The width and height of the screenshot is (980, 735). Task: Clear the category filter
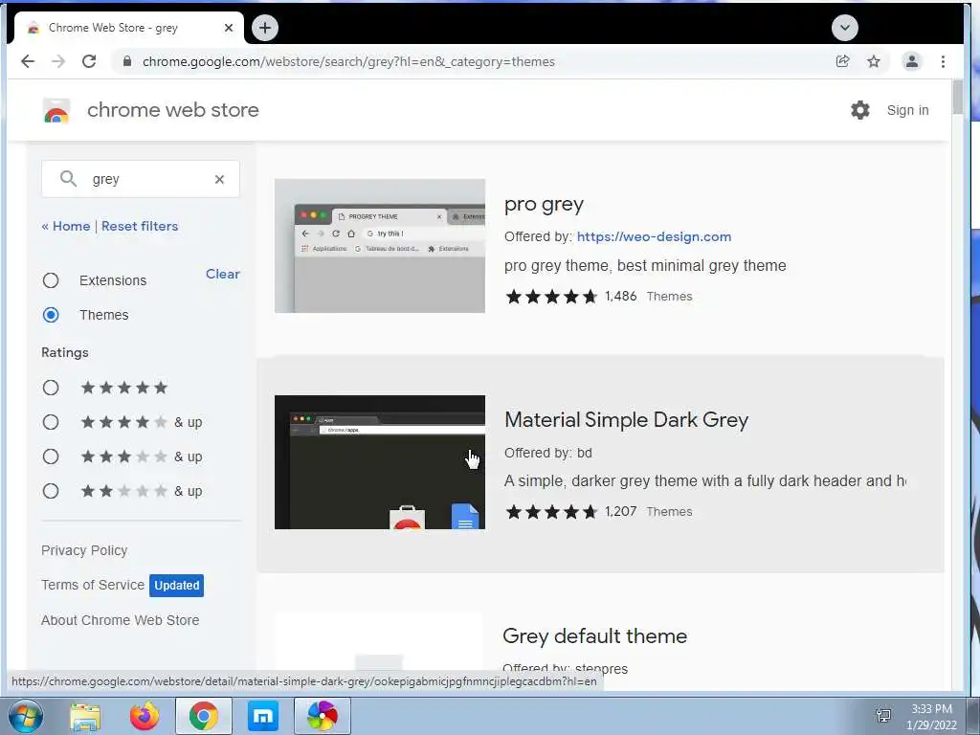(x=222, y=274)
